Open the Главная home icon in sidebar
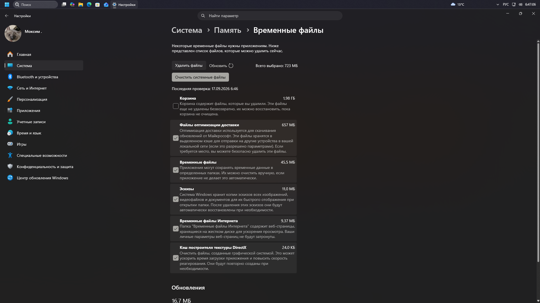The width and height of the screenshot is (540, 303). (10, 54)
